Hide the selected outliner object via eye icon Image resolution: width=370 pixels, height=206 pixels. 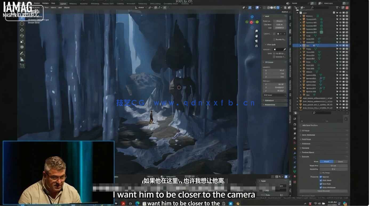click(340, 45)
